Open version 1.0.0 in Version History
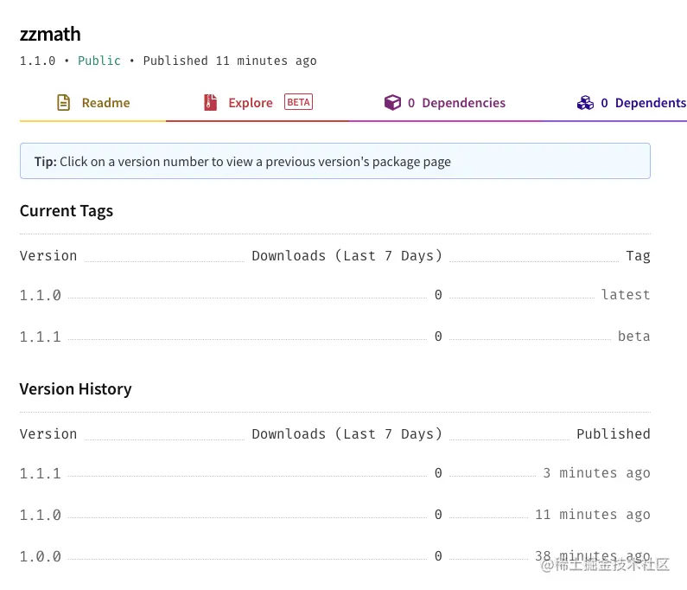Viewport: 687px width, 590px height. point(41,556)
